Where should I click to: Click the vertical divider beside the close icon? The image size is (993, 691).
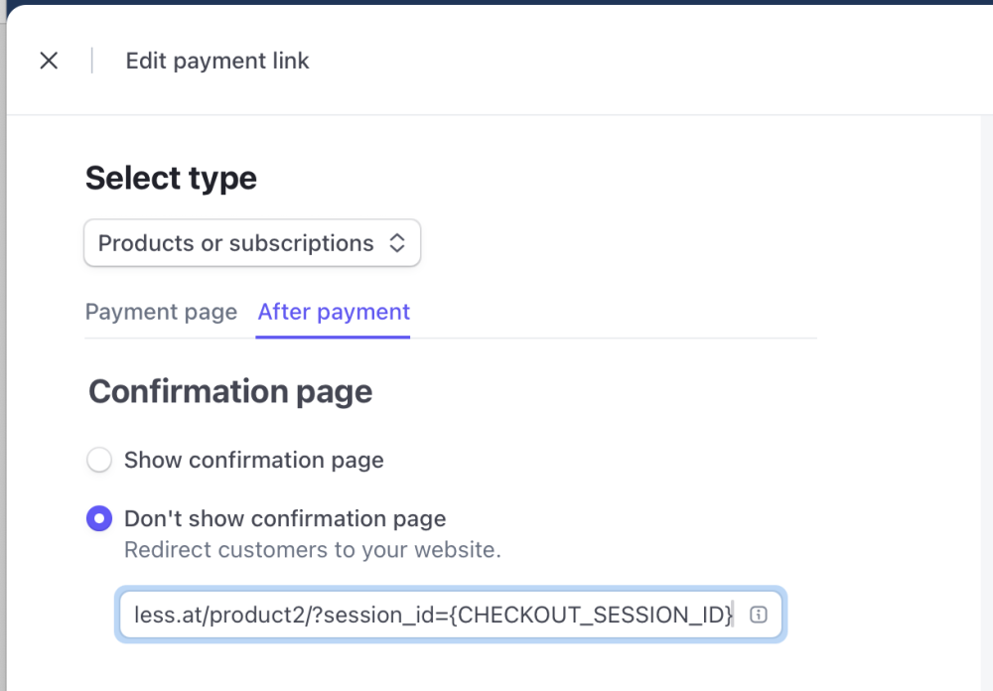coord(92,61)
